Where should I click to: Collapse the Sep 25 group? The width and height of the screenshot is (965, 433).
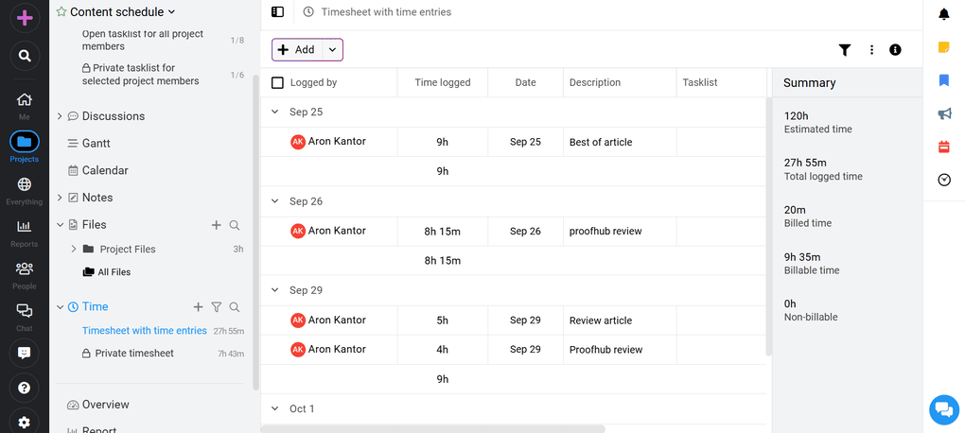point(275,112)
